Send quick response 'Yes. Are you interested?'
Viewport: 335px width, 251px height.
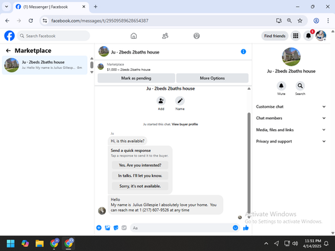click(x=140, y=165)
